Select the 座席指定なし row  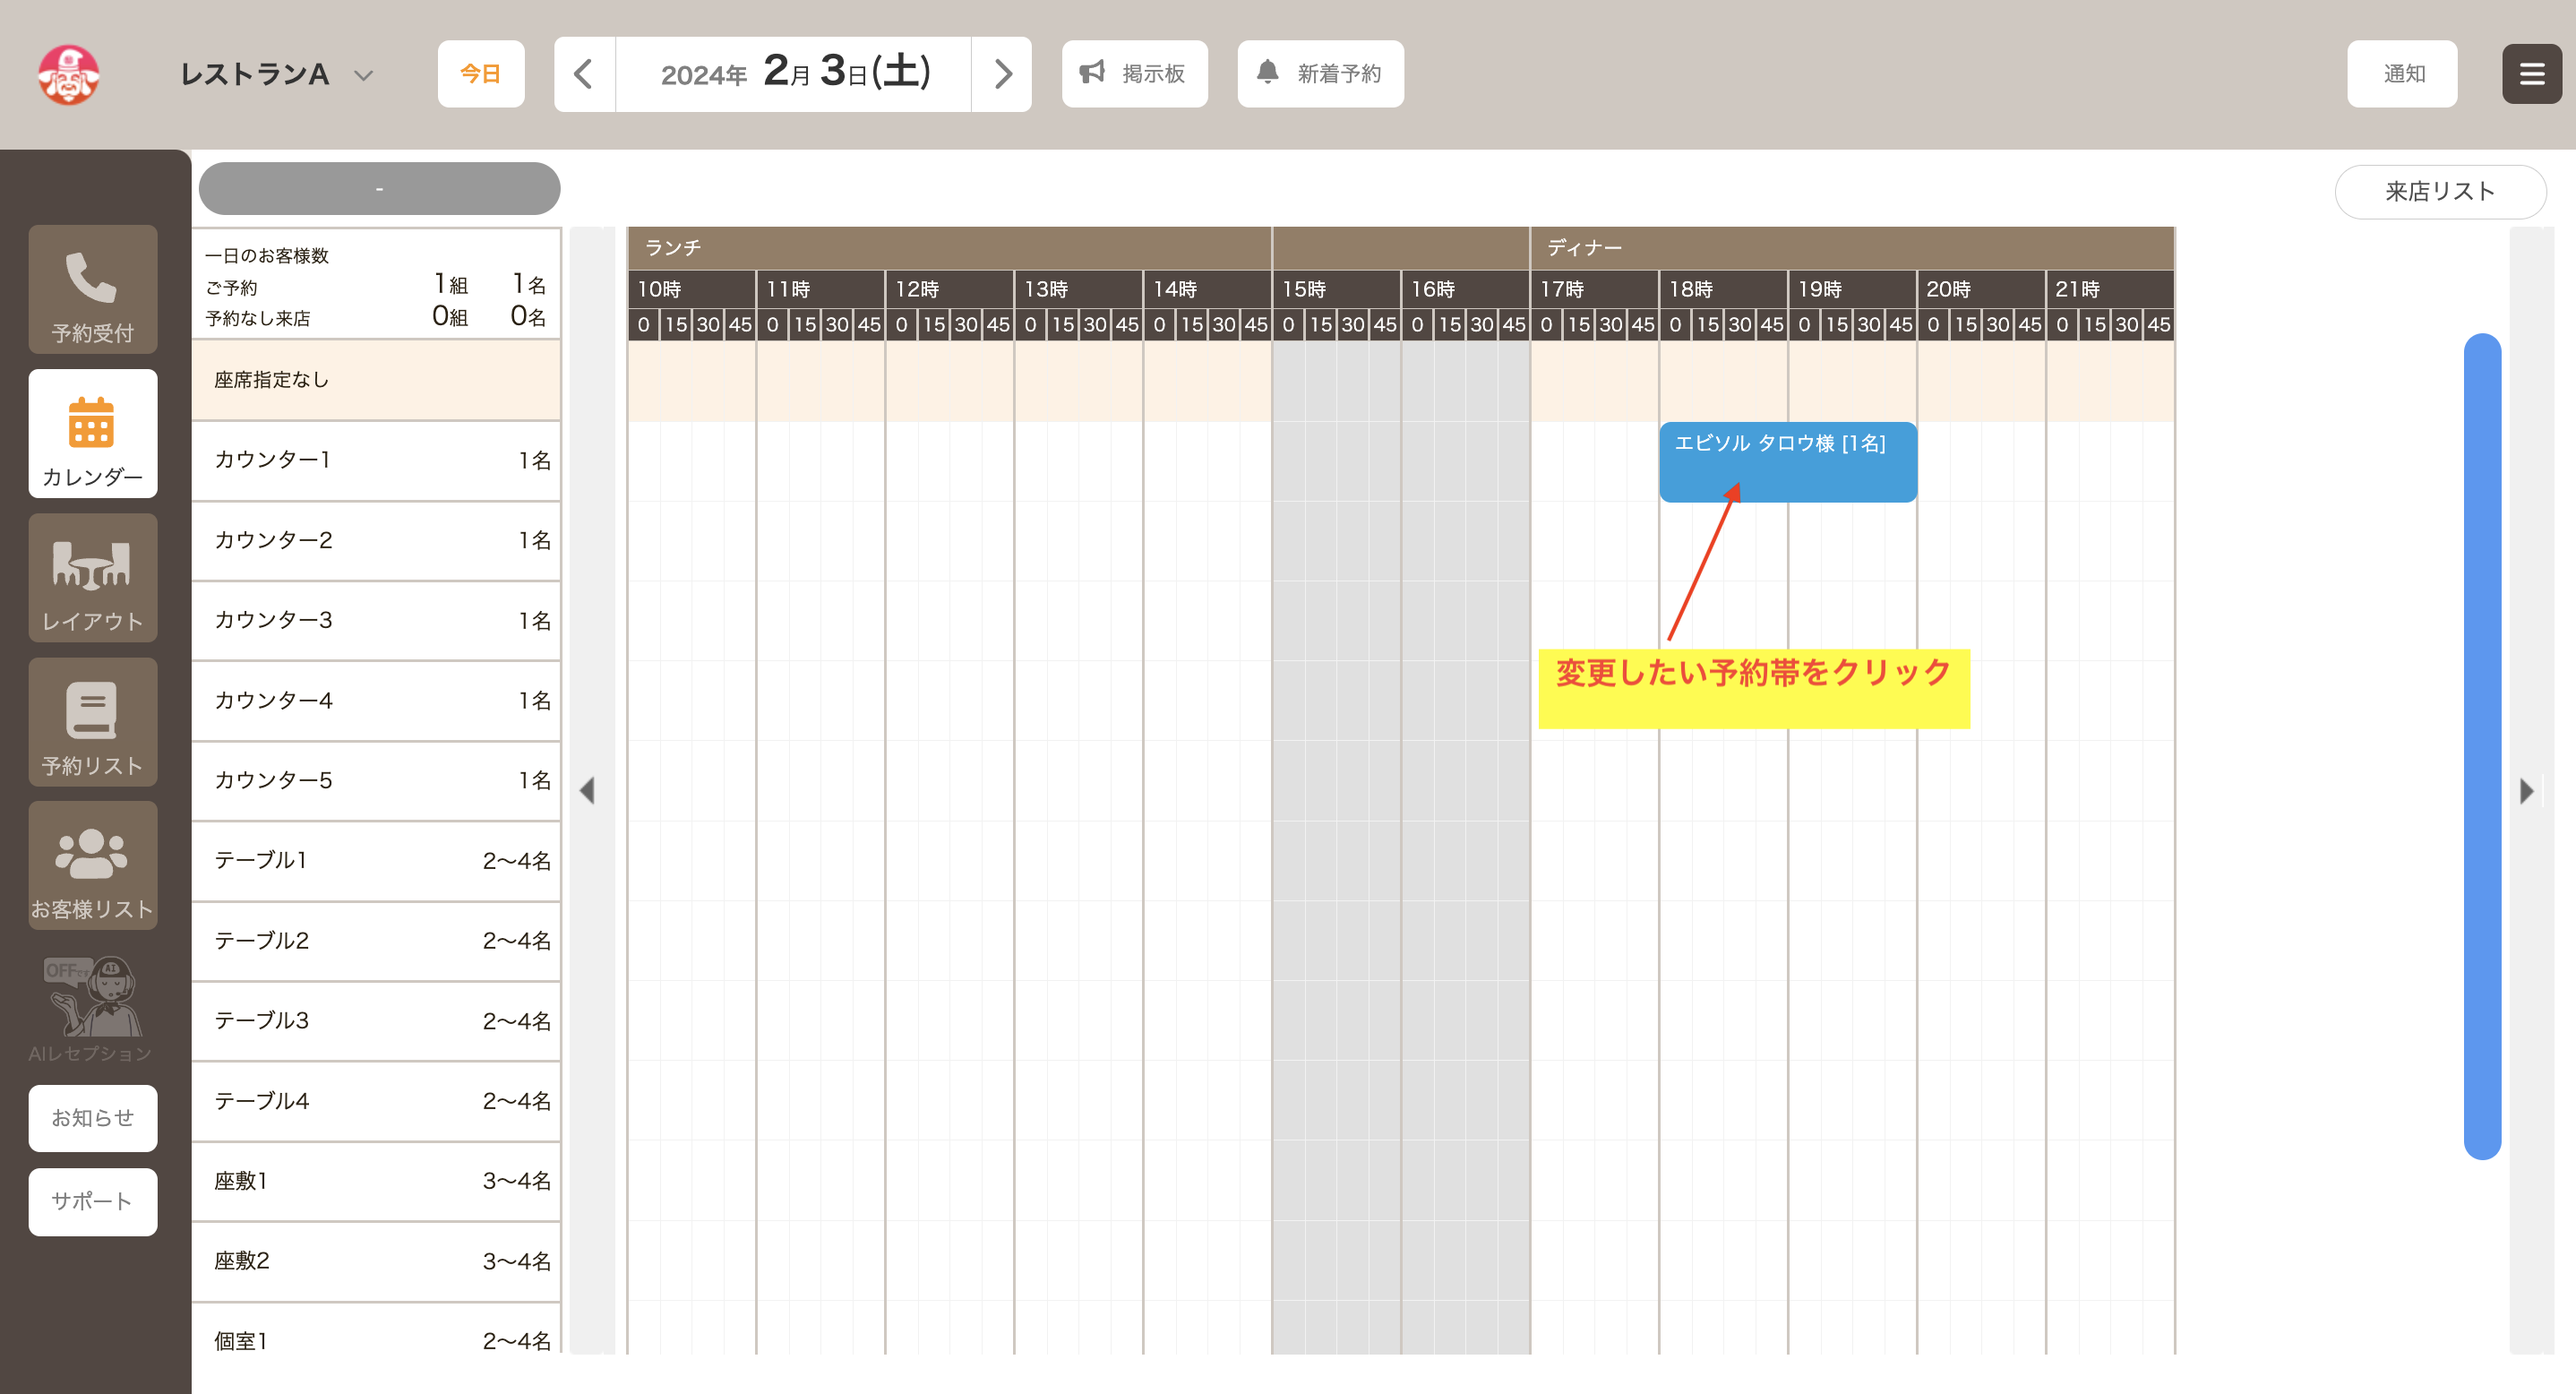[376, 380]
